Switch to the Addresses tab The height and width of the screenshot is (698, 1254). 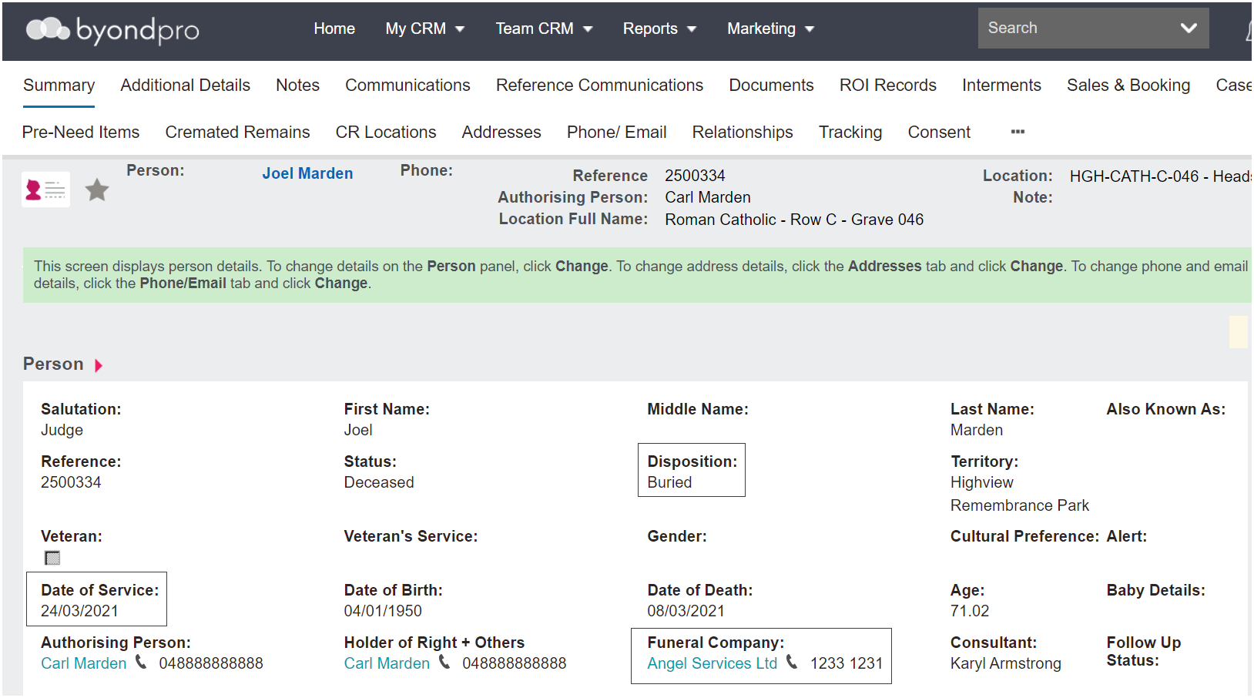(501, 132)
